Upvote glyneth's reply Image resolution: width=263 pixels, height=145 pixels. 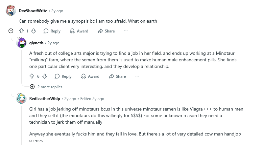[32, 76]
